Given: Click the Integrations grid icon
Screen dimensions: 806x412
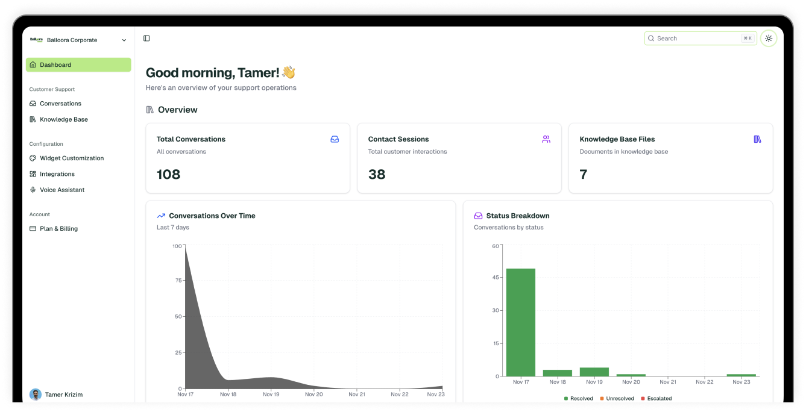Looking at the screenshot, I should click(x=33, y=174).
